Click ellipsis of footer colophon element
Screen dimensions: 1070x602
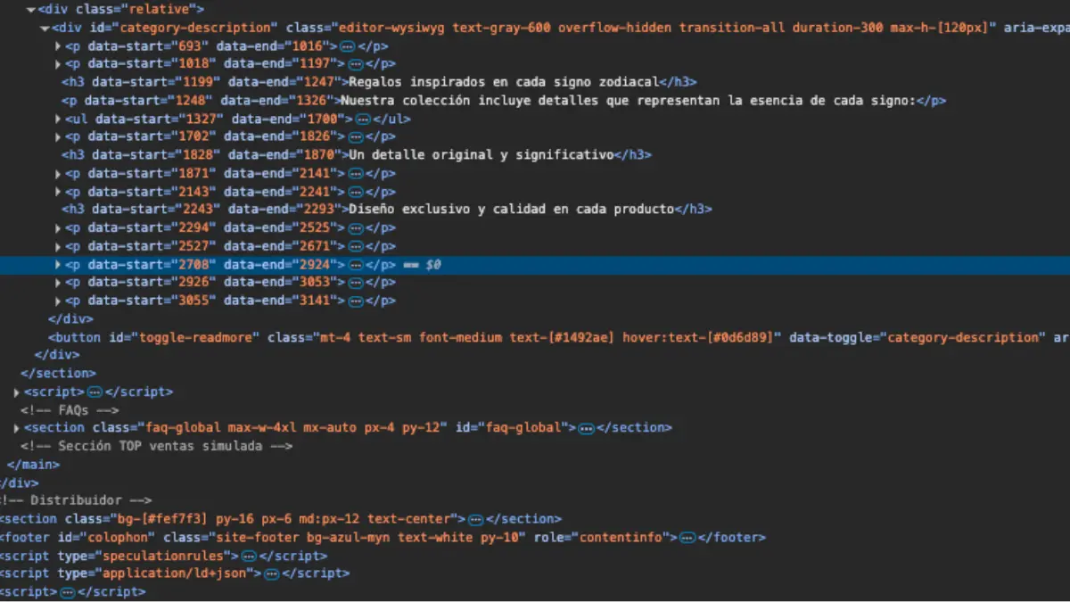[x=687, y=538]
